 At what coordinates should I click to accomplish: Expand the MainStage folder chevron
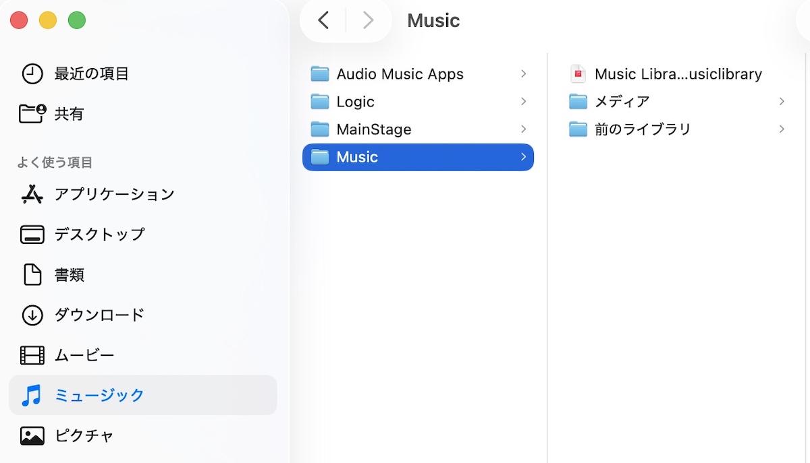524,129
